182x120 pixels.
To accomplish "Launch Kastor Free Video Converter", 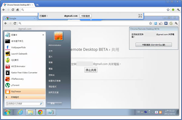I will [x=25, y=73].
